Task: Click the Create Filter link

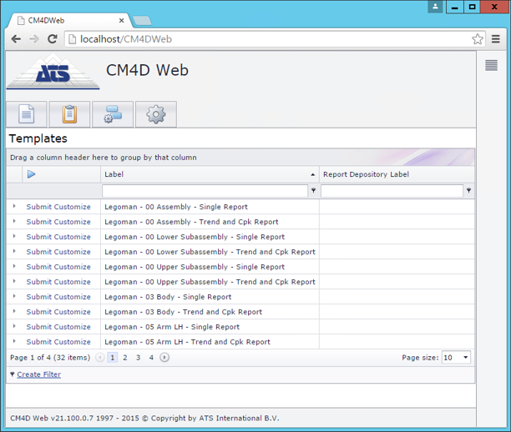Action: tap(38, 374)
